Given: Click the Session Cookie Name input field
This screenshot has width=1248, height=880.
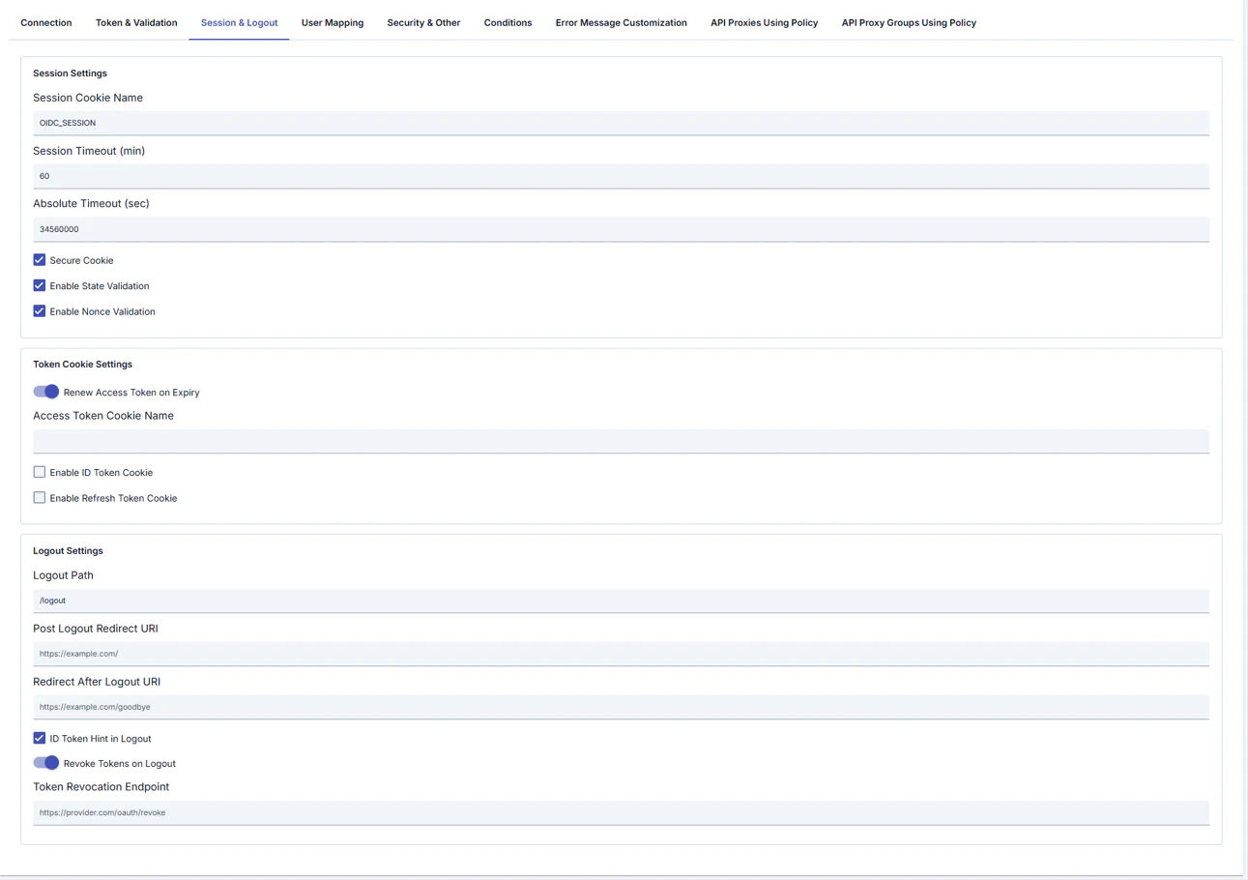Looking at the screenshot, I should coord(621,122).
